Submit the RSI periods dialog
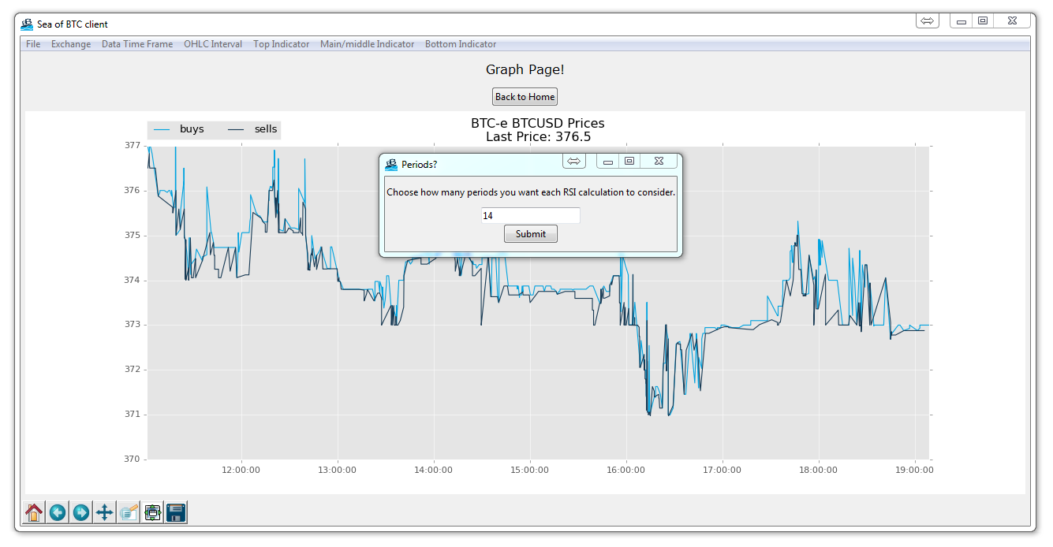Image resolution: width=1053 pixels, height=547 pixels. click(530, 233)
